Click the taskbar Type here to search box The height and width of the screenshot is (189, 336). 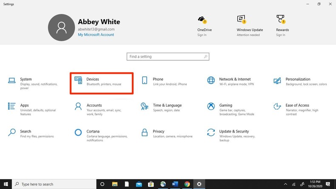tap(53, 184)
